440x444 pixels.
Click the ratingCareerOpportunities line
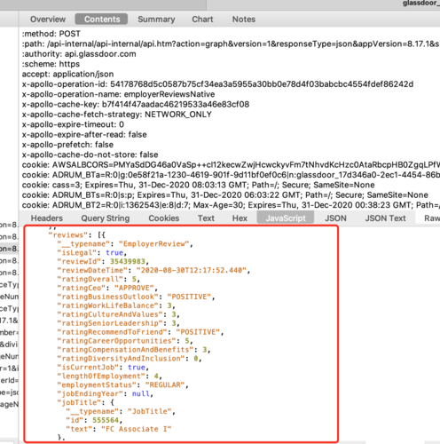[125, 341]
